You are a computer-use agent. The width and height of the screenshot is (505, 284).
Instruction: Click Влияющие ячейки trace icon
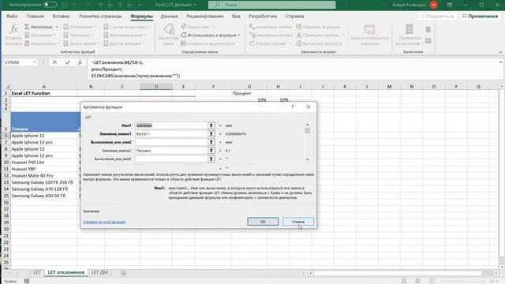pyautogui.click(x=252, y=27)
